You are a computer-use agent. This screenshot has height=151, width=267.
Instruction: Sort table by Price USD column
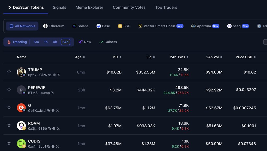tap(246, 57)
